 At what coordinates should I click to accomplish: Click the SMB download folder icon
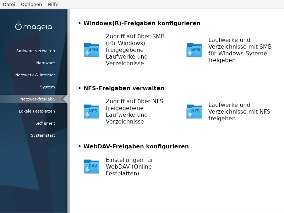click(92, 50)
